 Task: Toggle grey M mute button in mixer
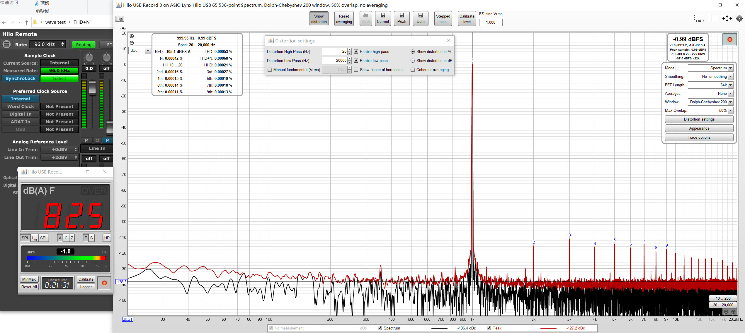click(86, 140)
